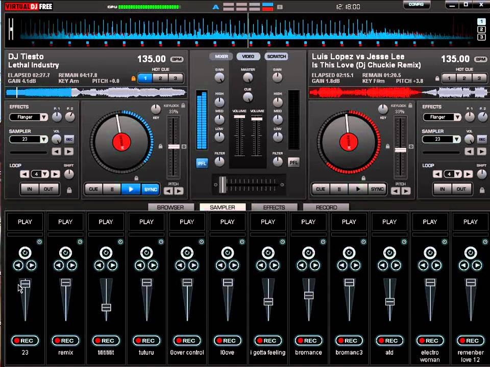Click the left deck pitch reset square

[184, 146]
